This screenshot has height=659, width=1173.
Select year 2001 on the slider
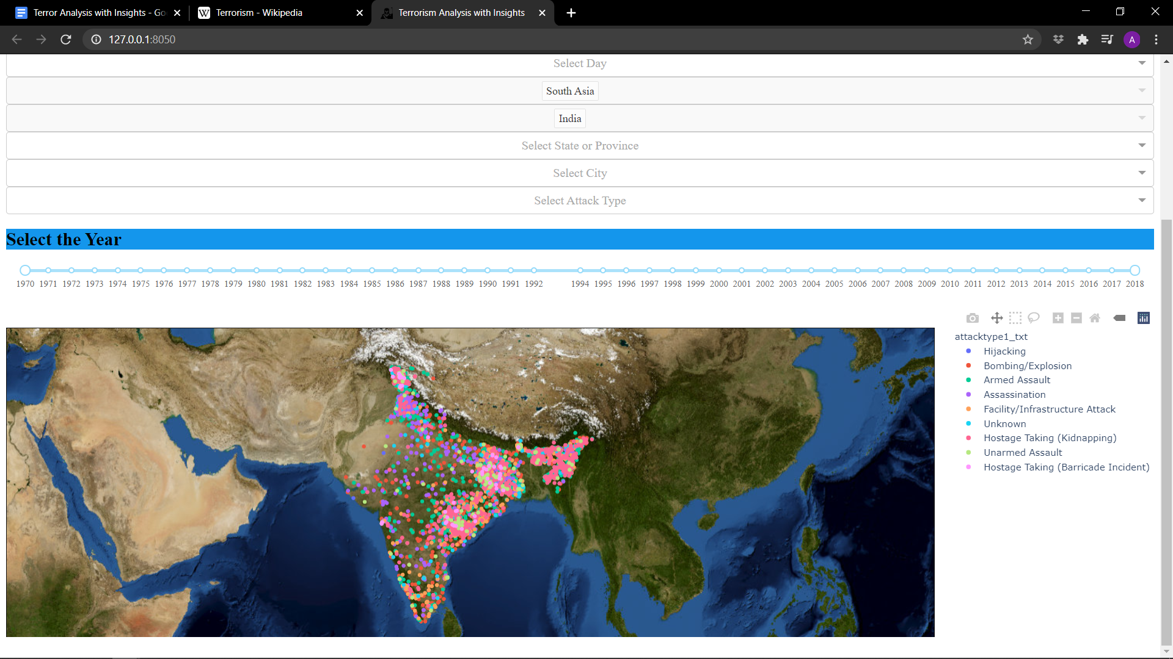(x=741, y=270)
